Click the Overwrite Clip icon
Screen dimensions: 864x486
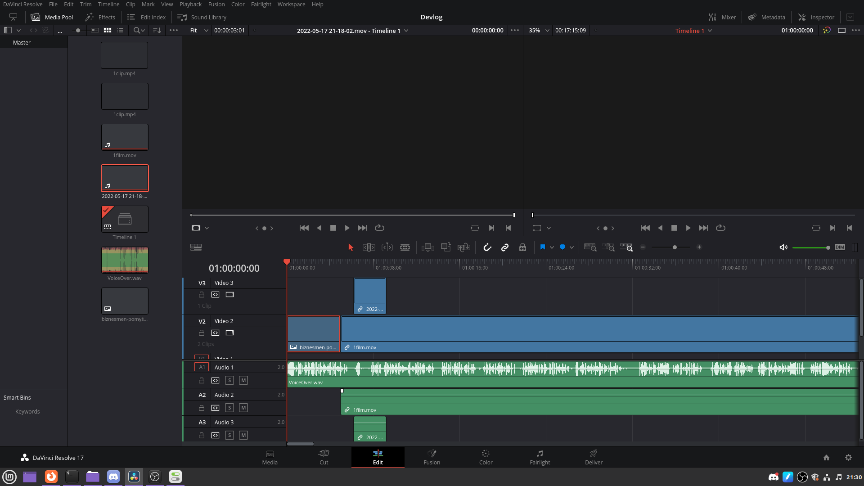pyautogui.click(x=445, y=247)
